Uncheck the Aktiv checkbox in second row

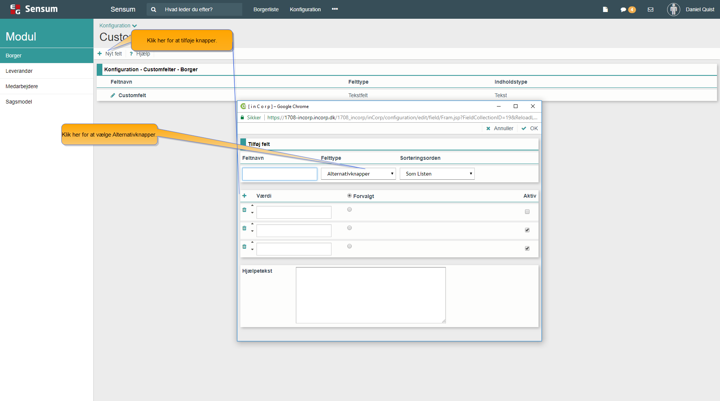(527, 230)
